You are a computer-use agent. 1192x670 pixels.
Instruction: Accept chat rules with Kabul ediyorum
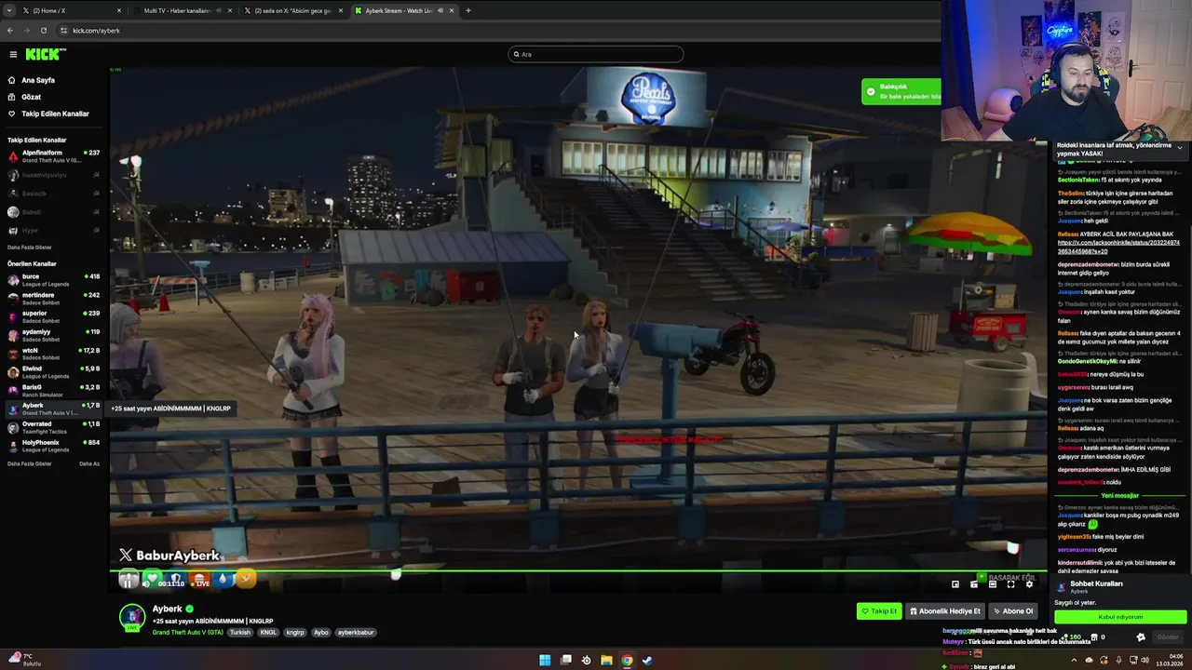[1120, 617]
